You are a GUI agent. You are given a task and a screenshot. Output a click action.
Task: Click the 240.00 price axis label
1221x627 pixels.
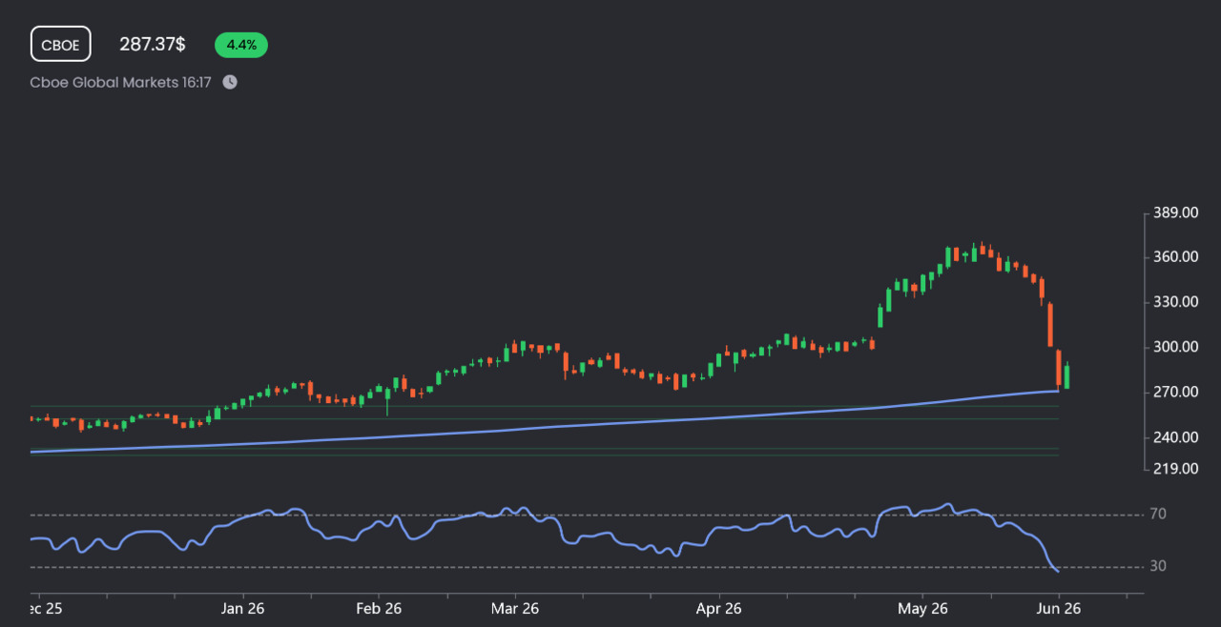pos(1175,437)
